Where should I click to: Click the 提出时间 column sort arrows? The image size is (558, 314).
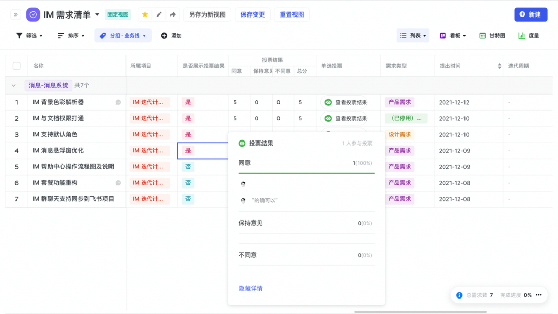[499, 66]
